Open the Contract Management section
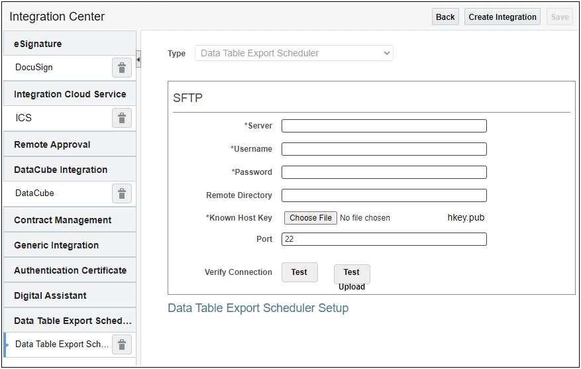581x369 pixels. coord(70,220)
